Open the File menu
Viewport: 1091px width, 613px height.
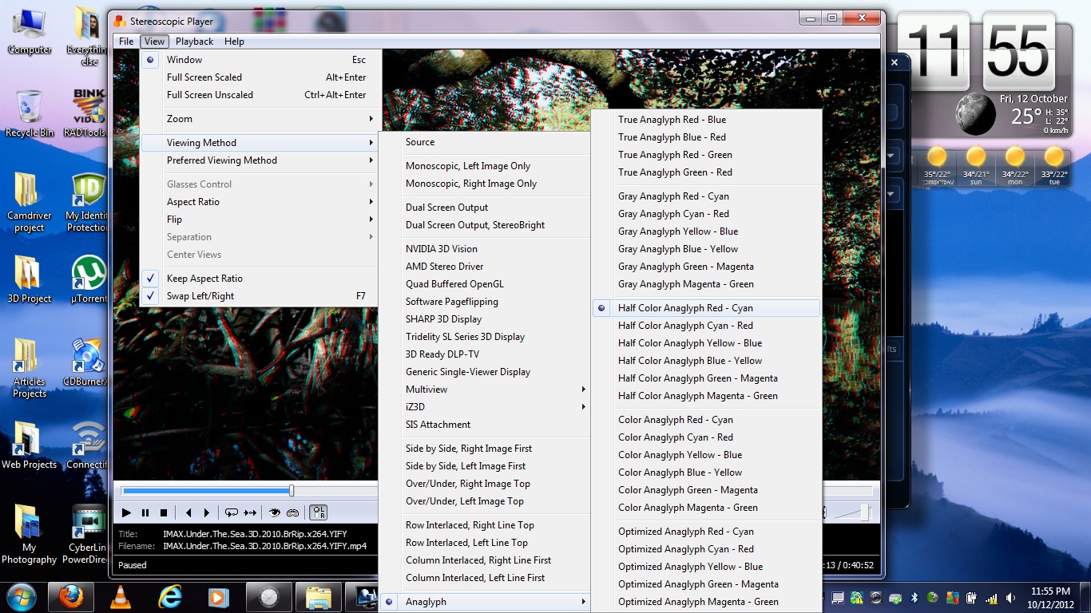(126, 42)
